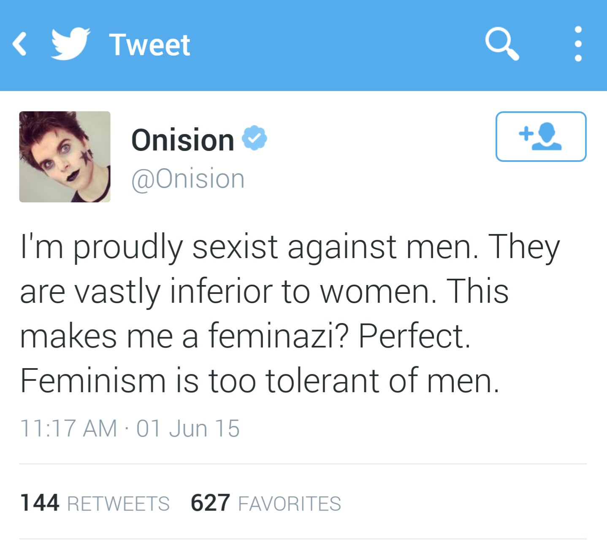Open the three-dot overflow menu

pos(578,44)
